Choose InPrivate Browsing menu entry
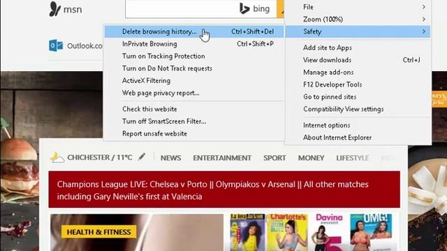Image resolution: width=447 pixels, height=251 pixels. click(194, 44)
